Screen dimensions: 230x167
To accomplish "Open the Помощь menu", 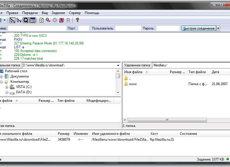I will click(92, 13).
